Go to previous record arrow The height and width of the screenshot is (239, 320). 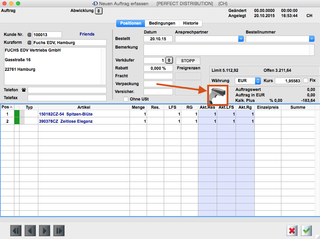click(x=30, y=231)
